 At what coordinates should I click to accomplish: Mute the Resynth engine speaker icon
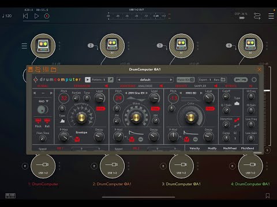[216, 86]
